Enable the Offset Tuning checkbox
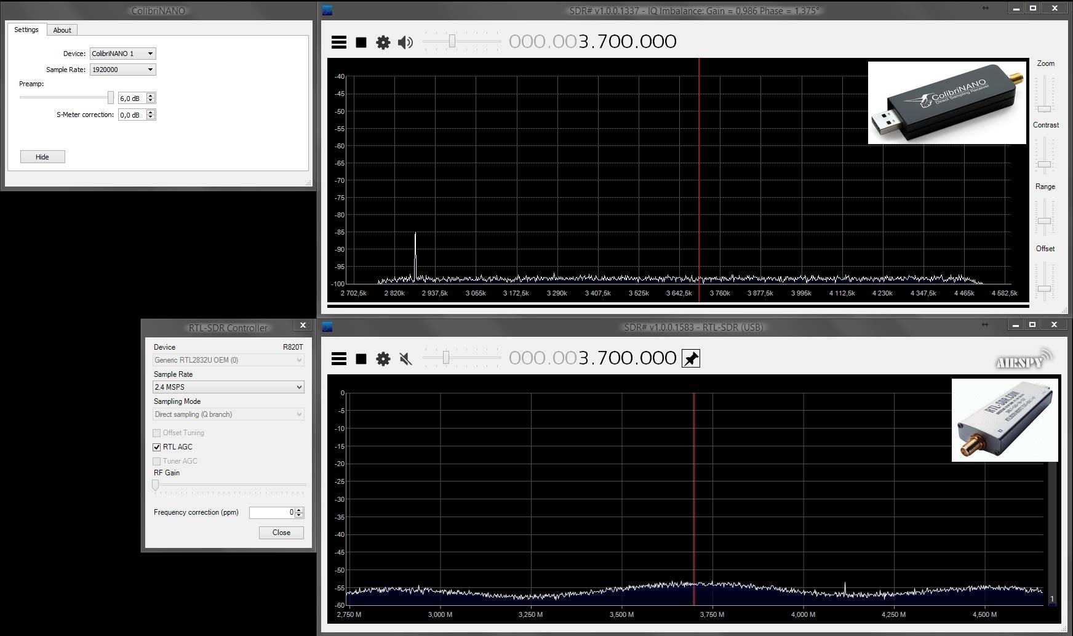Screen dimensions: 1073x636 (157, 433)
